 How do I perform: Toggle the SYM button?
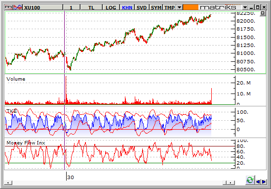pyautogui.click(x=156, y=7)
